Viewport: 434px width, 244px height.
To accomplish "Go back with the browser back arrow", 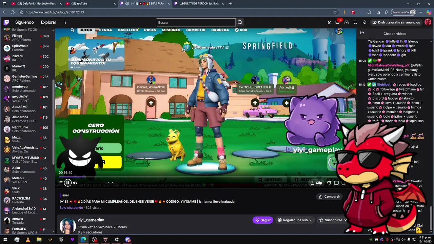I will pos(4,12).
